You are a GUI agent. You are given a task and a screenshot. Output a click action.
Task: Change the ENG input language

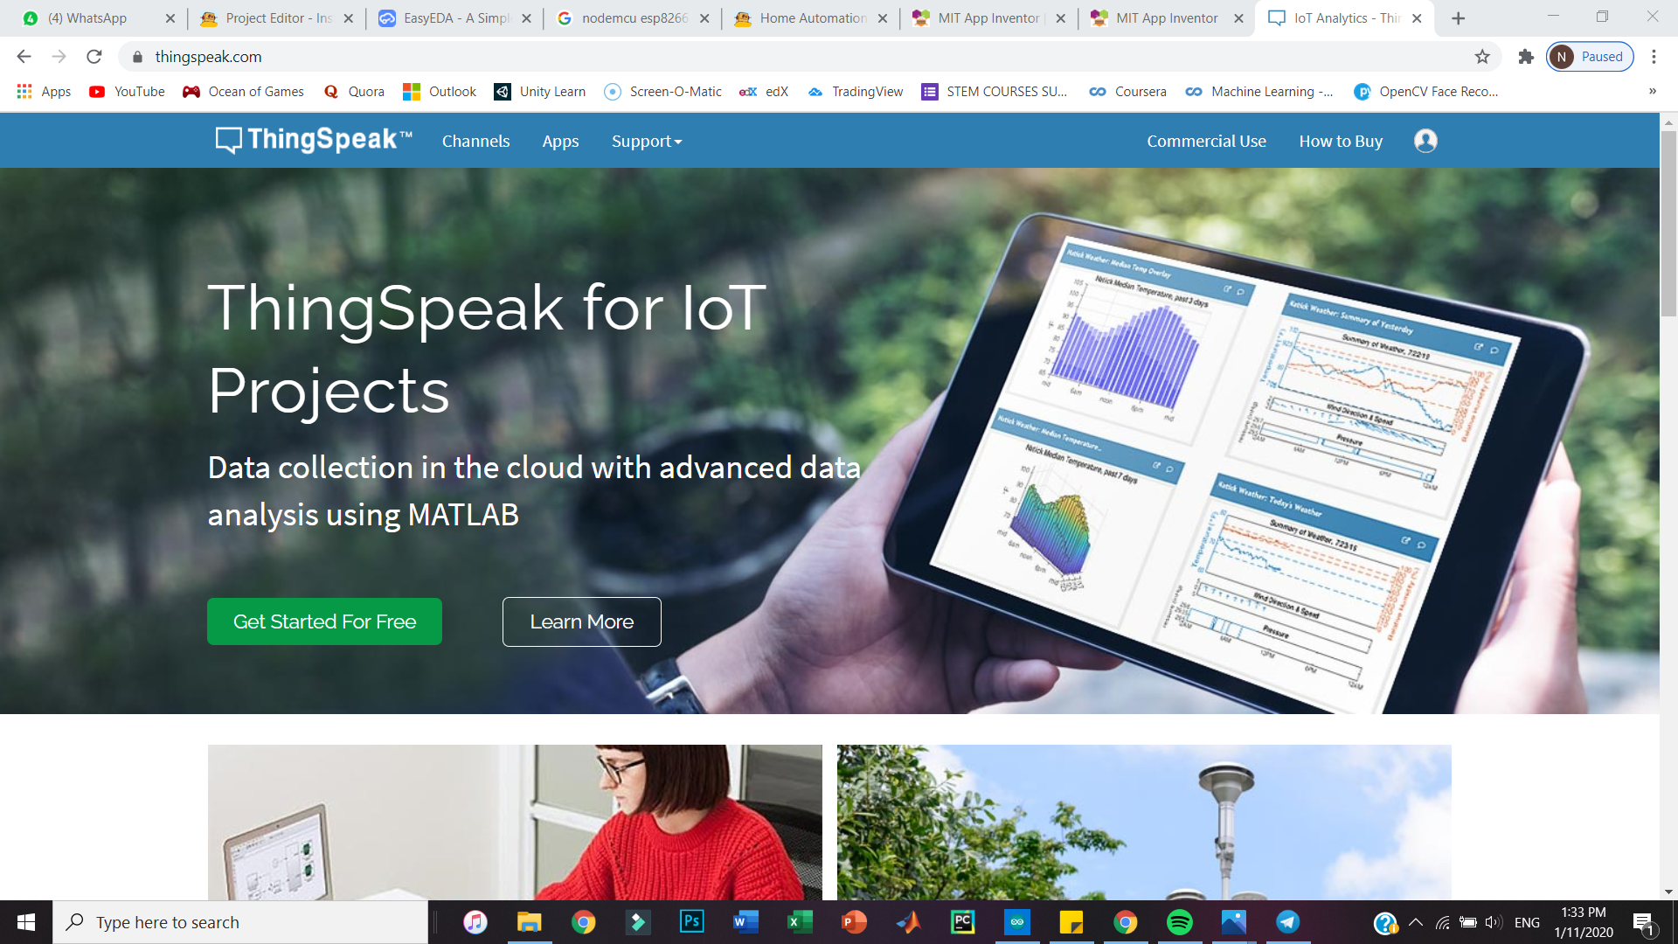tap(1527, 922)
